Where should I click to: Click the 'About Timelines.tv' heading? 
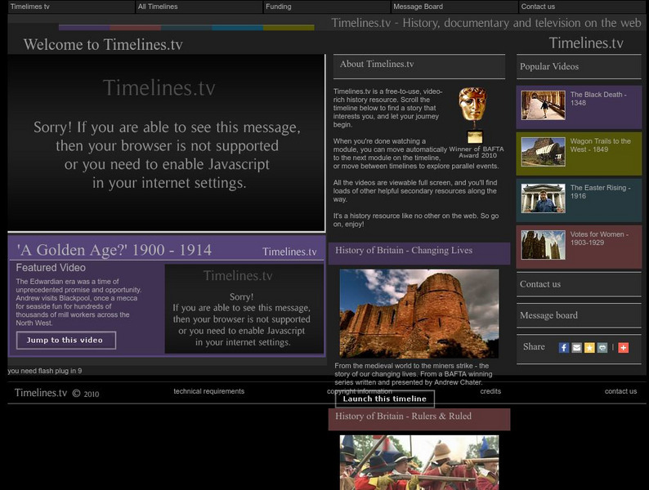pyautogui.click(x=377, y=64)
